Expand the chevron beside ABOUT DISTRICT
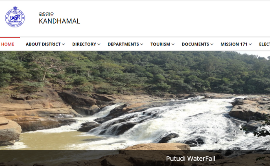The image size is (270, 166). click(64, 44)
